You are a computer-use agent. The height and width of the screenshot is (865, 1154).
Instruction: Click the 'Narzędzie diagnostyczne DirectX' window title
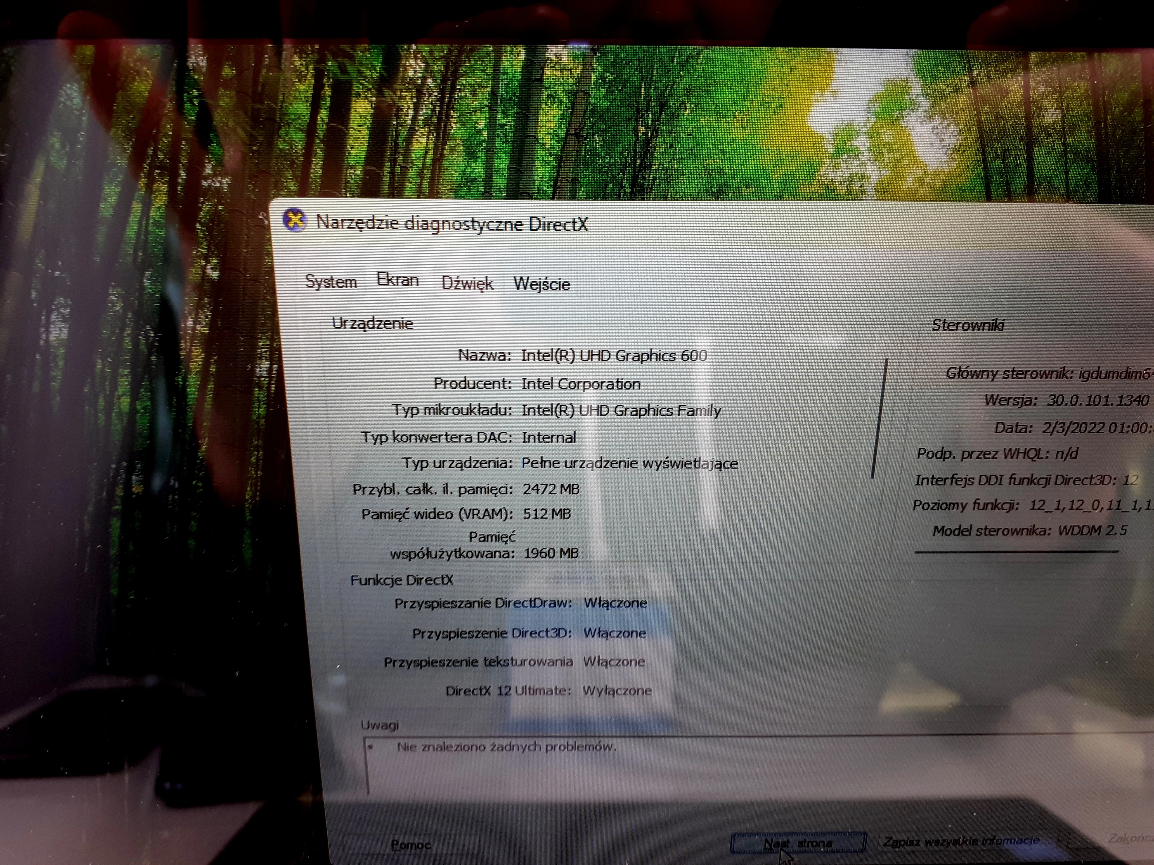(452, 223)
